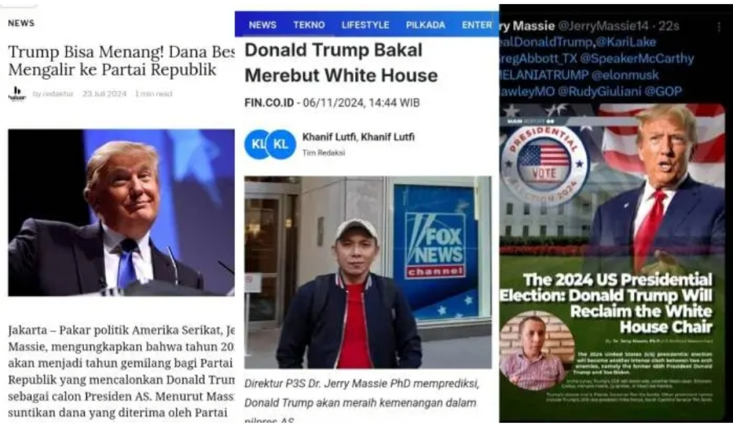Click the NEWS category label above the left headline
Image resolution: width=733 pixels, height=433 pixels.
tap(21, 23)
